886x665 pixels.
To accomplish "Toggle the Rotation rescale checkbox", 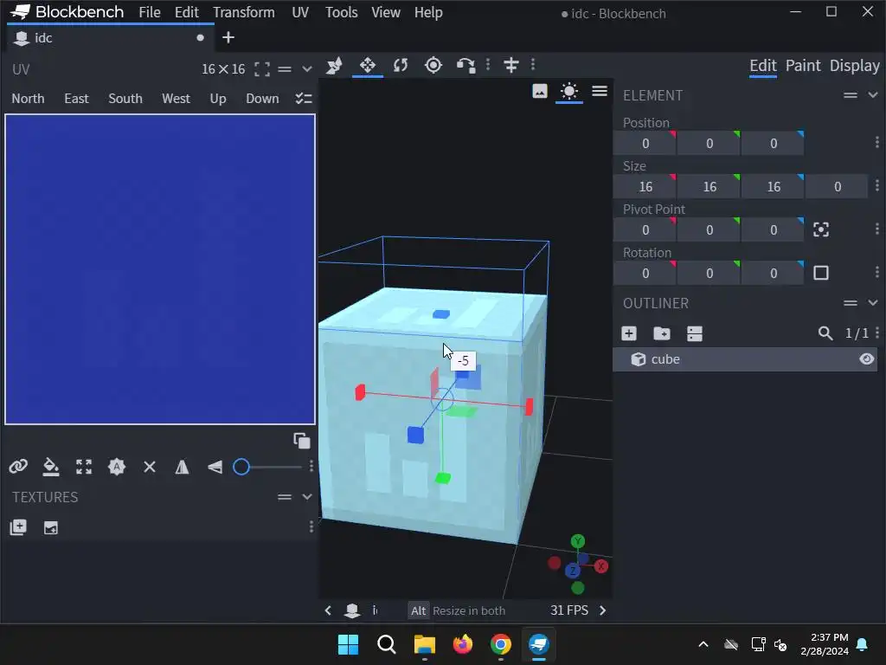I will click(821, 273).
